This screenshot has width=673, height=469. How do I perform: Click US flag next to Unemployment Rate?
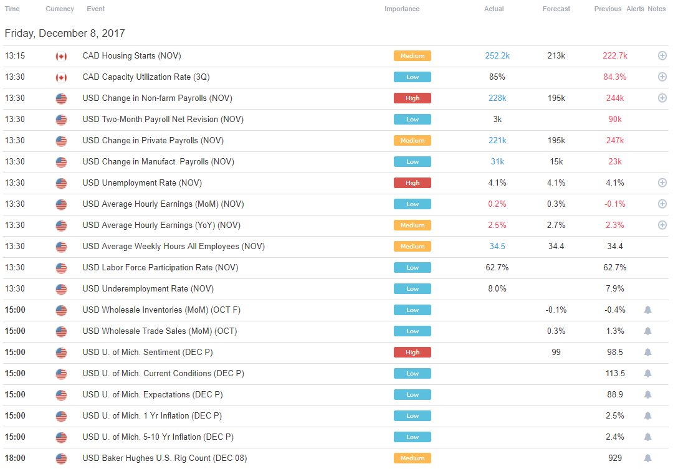(61, 183)
